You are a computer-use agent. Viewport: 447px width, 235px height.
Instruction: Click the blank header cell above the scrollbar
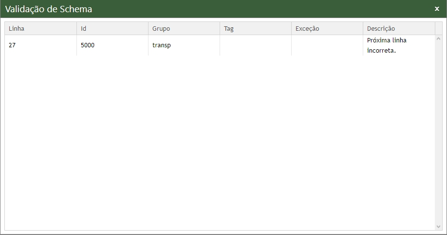tap(438, 29)
